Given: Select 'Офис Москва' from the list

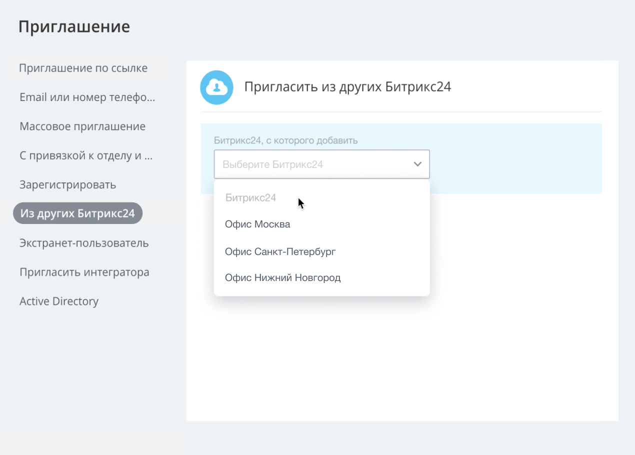Looking at the screenshot, I should 257,224.
